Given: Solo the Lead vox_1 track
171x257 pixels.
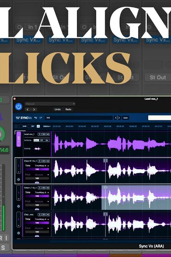Looking at the screenshot, I should [x=40, y=134].
